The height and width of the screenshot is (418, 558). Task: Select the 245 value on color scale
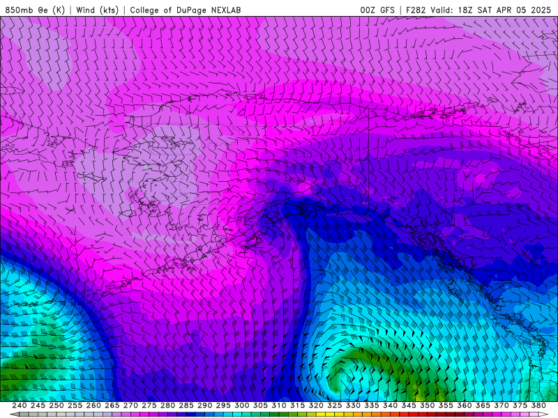tap(38, 405)
